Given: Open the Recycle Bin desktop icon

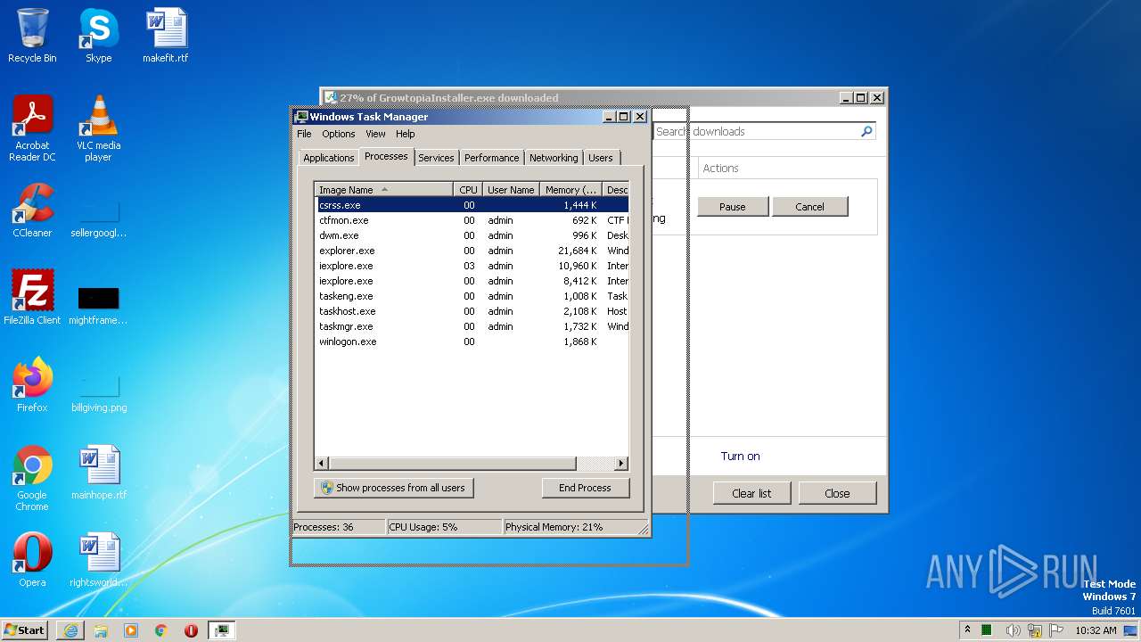Looking at the screenshot, I should [x=32, y=36].
